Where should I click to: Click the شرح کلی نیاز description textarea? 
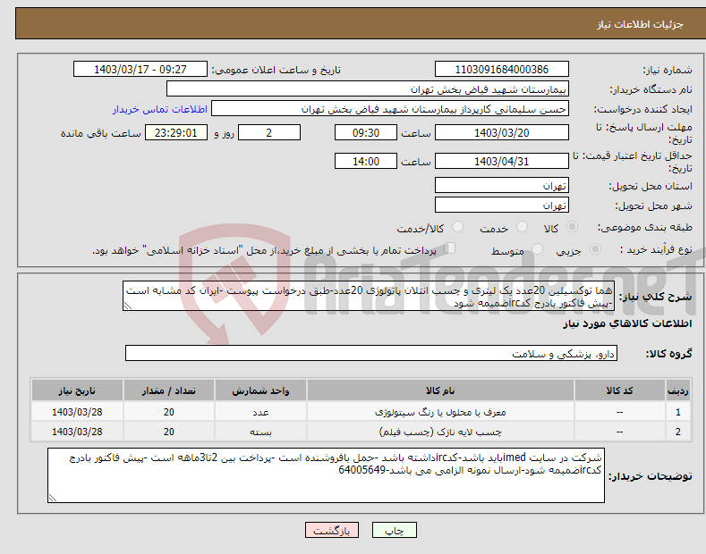369,296
